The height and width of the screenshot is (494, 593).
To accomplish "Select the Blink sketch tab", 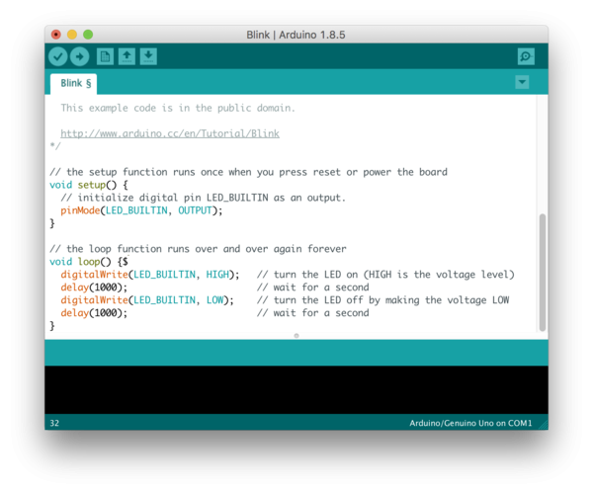I will (74, 84).
